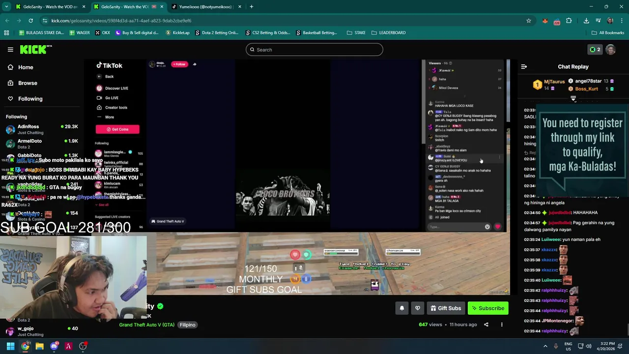
Task: Go to Home in sidebar
Action: [26, 67]
